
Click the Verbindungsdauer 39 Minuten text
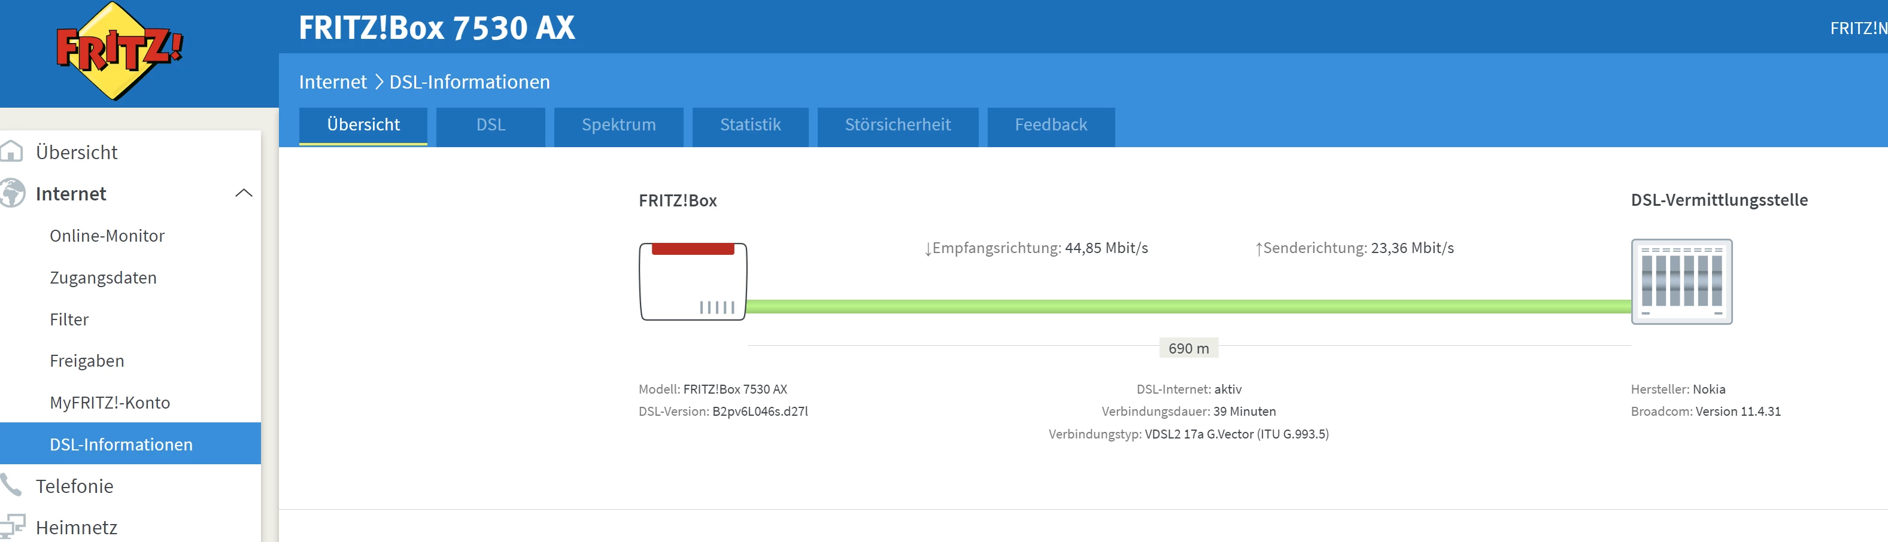pyautogui.click(x=1189, y=411)
